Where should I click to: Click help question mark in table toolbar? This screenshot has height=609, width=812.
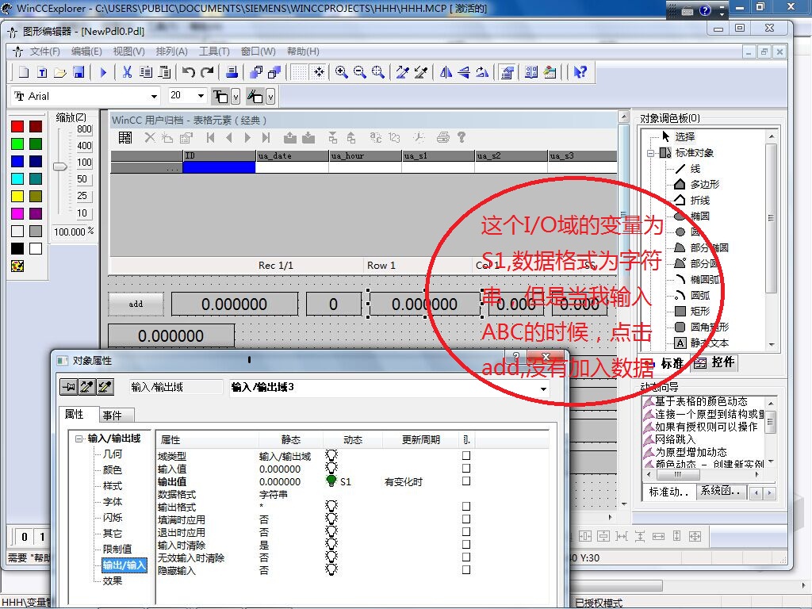(x=462, y=138)
